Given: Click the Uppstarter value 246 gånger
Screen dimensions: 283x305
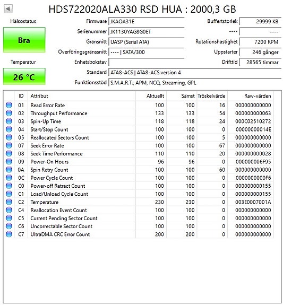Looking at the screenshot, I should 260,52.
